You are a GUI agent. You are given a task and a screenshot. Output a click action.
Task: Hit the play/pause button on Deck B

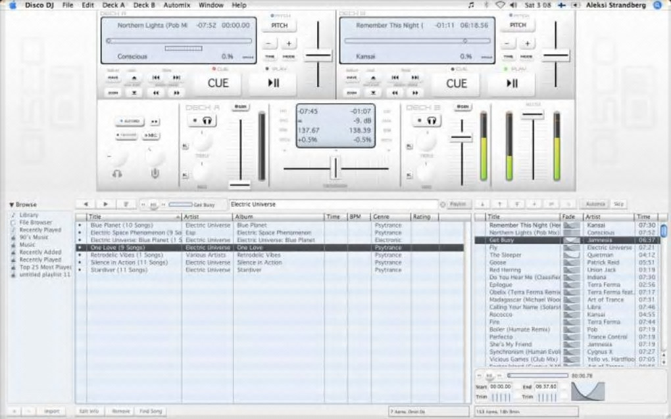[x=512, y=83]
